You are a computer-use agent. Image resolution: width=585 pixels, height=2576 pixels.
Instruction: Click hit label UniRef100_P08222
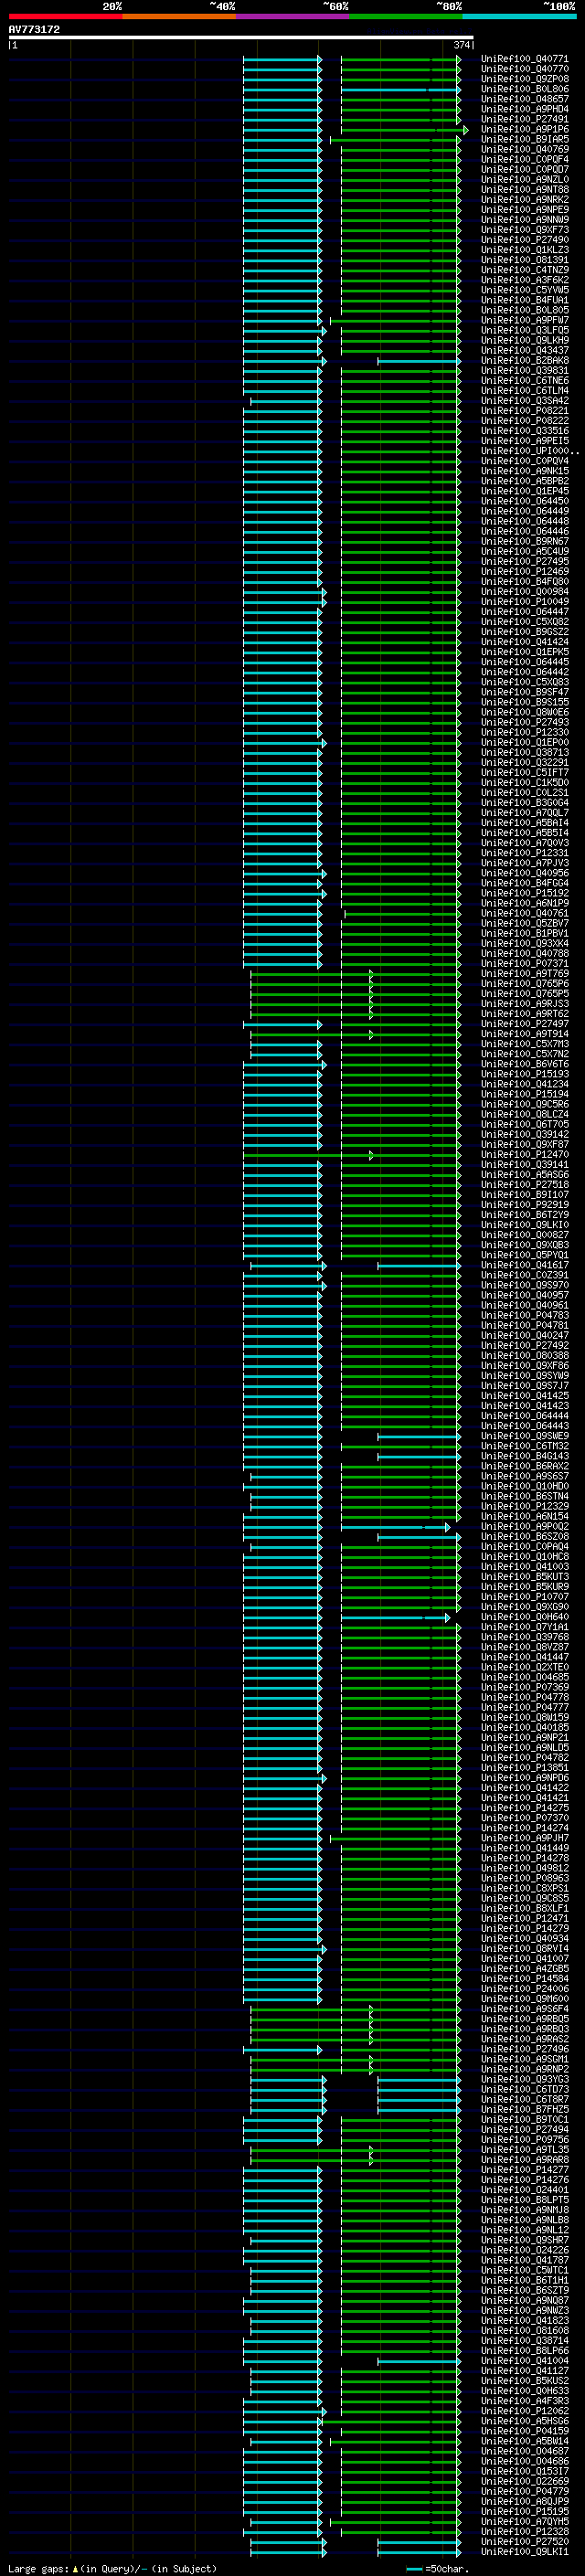[x=524, y=421]
